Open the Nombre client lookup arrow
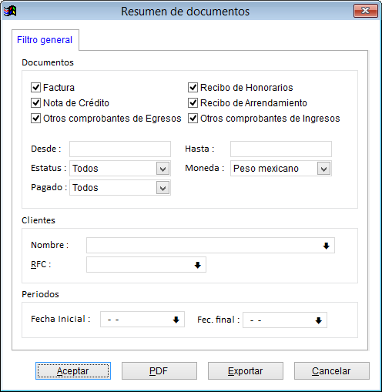Viewport: 382px width, 392px height. click(x=326, y=246)
